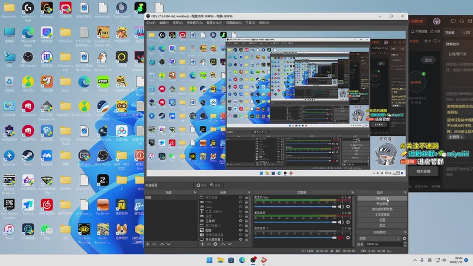Remove selected scene with minus icon

[x=154, y=244]
